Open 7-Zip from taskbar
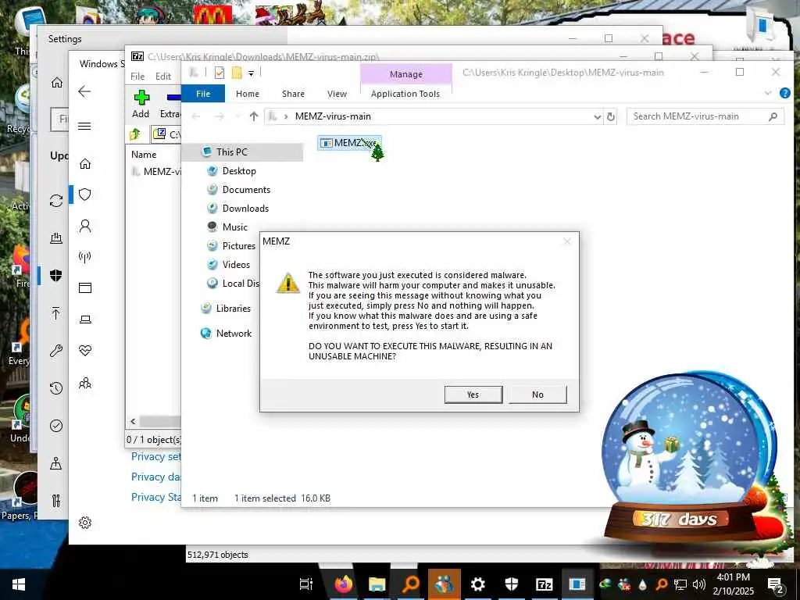Viewport: 800px width, 600px height. (544, 584)
